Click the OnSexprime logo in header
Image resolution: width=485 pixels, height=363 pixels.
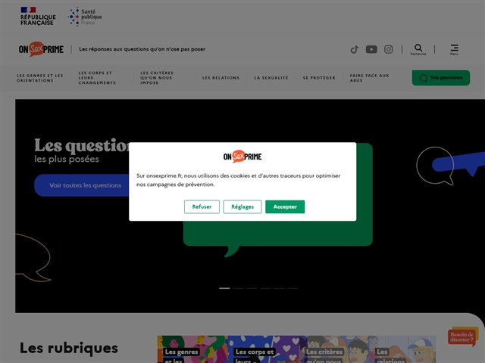pyautogui.click(x=41, y=49)
